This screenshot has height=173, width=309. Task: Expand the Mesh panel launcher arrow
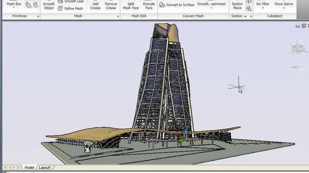[x=118, y=16]
